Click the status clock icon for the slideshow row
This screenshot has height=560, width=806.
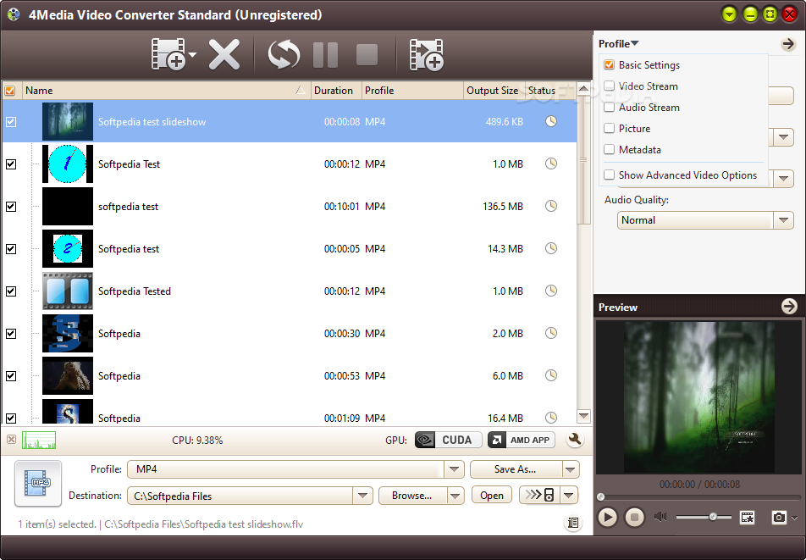coord(550,121)
